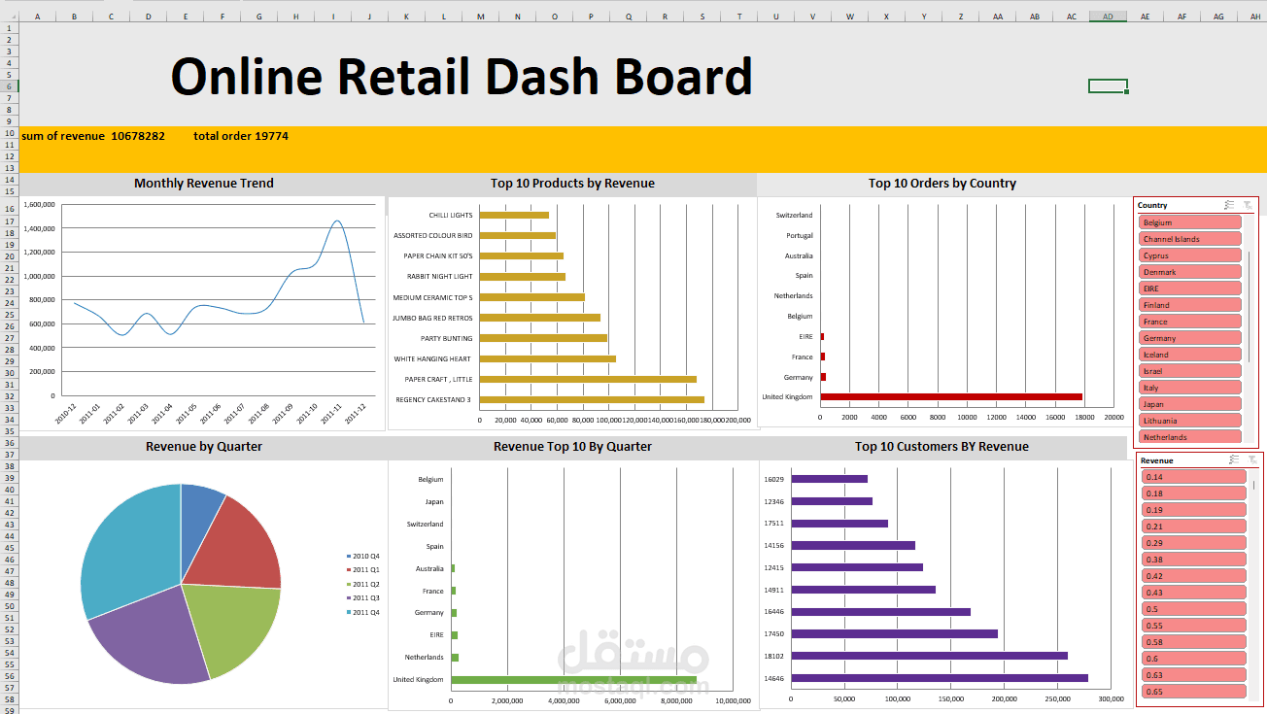Select 0.18 in the Revenue slicer
Image resolution: width=1267 pixels, height=714 pixels.
coord(1194,493)
